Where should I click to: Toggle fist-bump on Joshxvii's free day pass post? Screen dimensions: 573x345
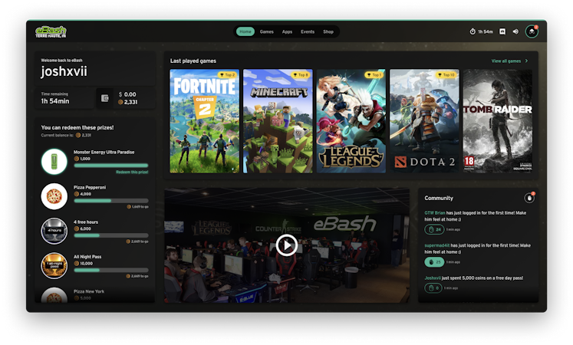click(433, 288)
